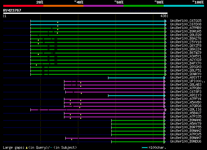Screen dimensions: 207x150
Task: Select the label UniRef100_A7PCK5
Action: click(186, 135)
